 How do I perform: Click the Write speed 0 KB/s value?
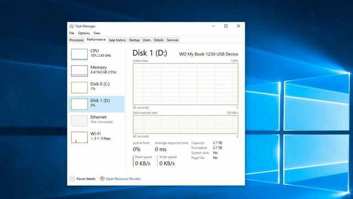point(167,164)
